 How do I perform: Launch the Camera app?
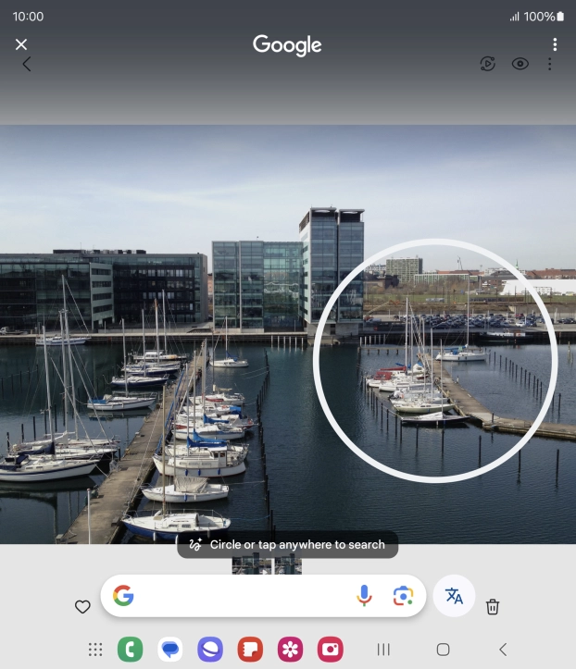(330, 650)
